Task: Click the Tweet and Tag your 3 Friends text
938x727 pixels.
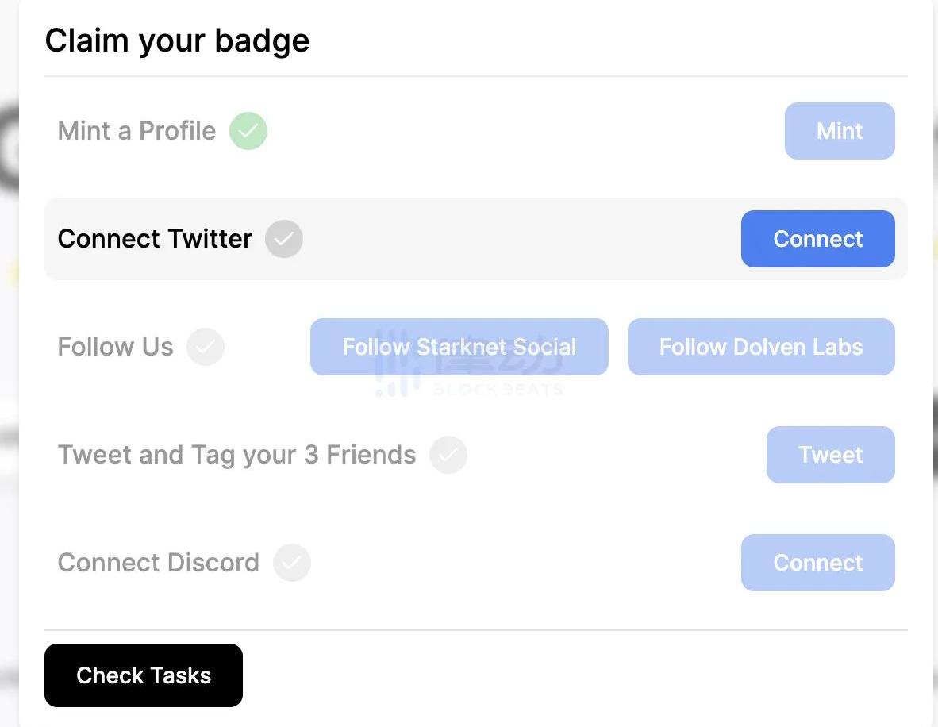Action: [x=236, y=455]
